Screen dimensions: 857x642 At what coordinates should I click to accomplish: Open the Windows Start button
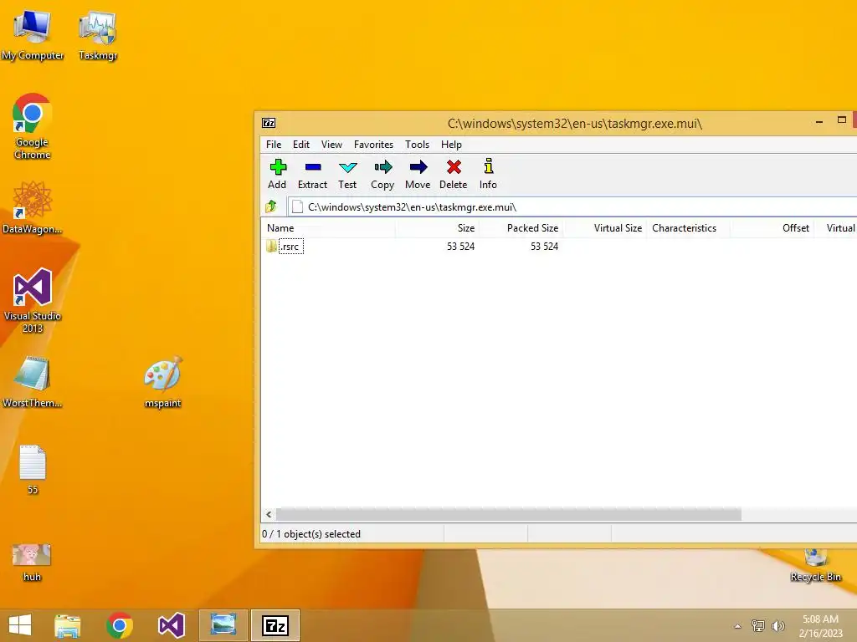[x=20, y=625]
